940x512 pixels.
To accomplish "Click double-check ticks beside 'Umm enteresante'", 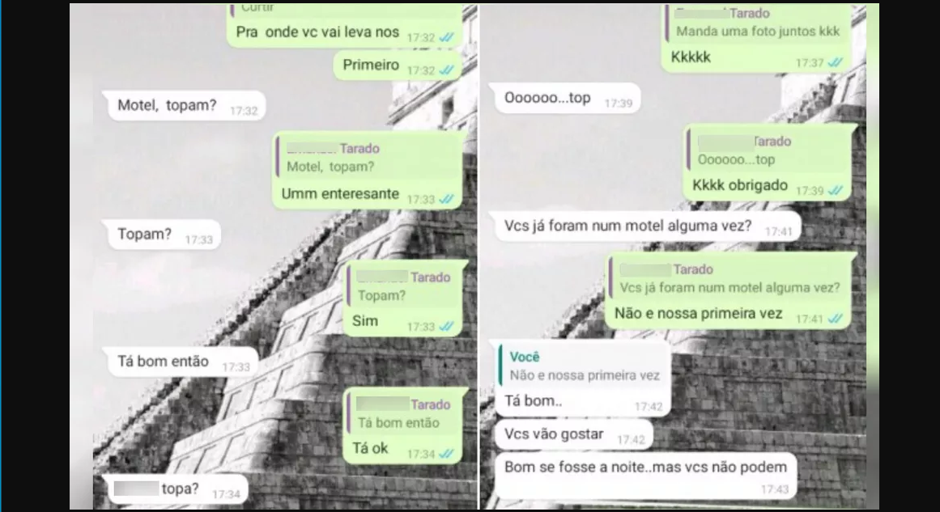I will (x=446, y=200).
